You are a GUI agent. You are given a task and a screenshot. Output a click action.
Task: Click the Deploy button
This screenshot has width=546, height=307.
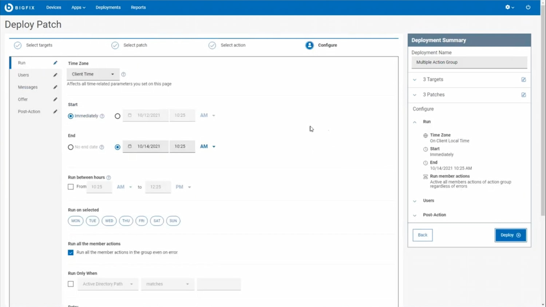click(510, 235)
